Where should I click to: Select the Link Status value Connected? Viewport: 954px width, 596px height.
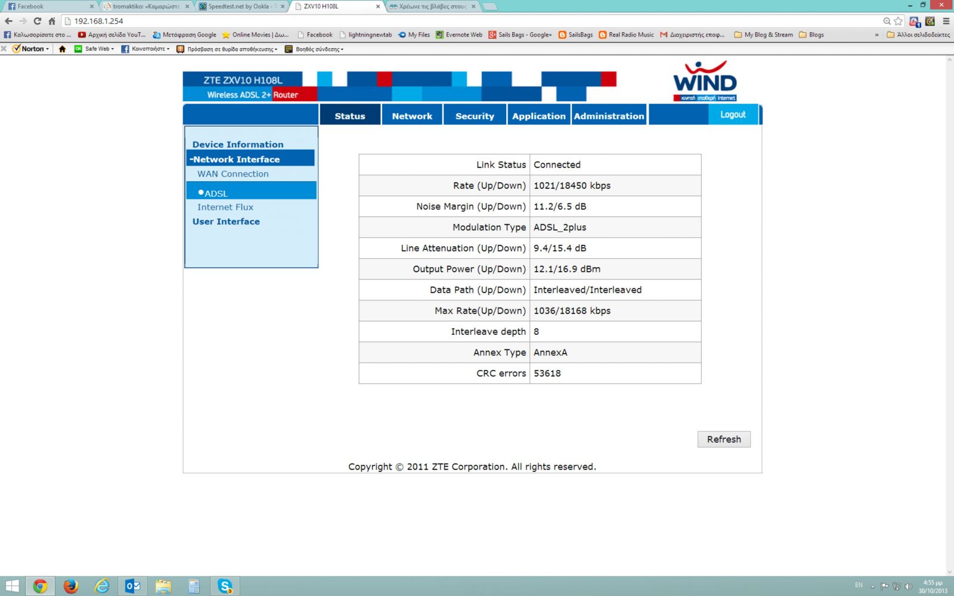[557, 164]
